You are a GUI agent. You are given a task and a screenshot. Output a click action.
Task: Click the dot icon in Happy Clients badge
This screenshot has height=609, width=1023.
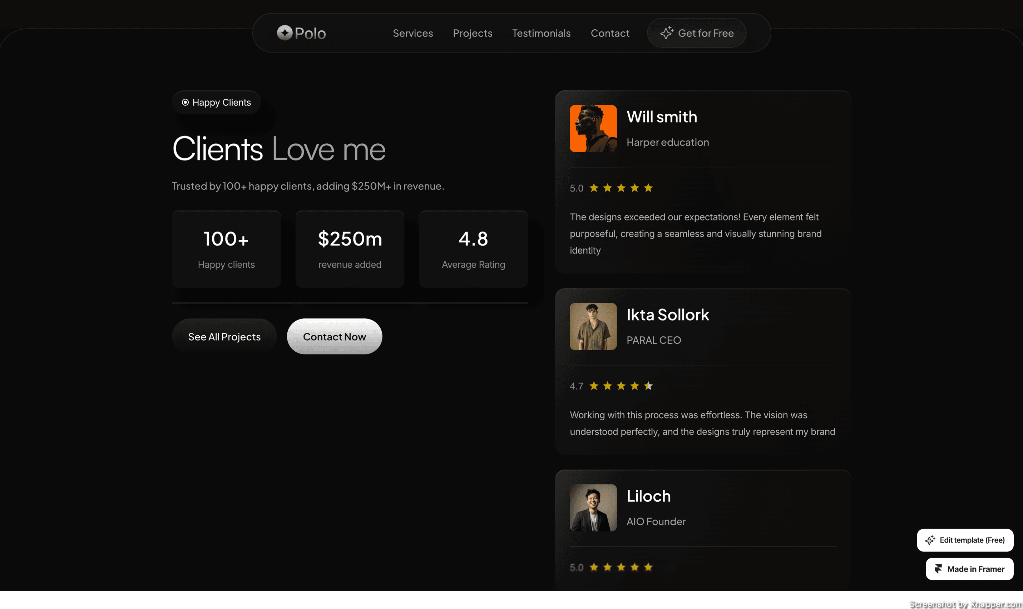(186, 102)
